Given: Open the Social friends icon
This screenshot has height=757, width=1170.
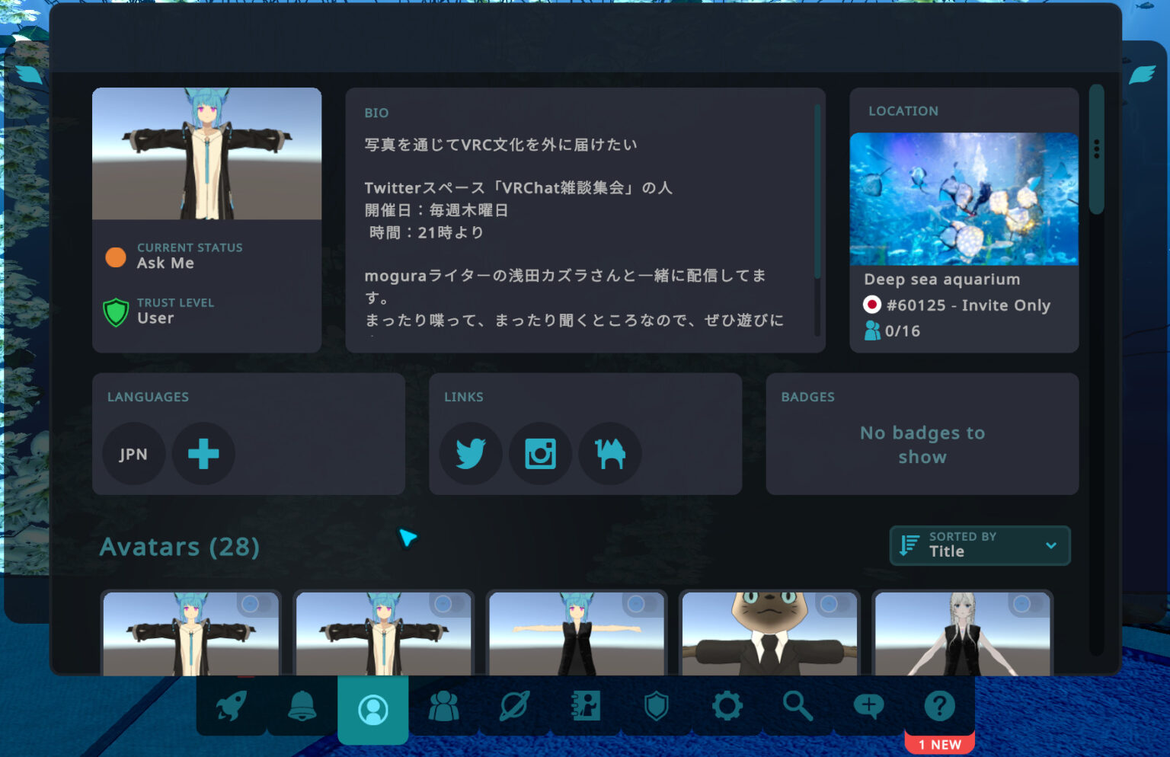Looking at the screenshot, I should click(444, 707).
